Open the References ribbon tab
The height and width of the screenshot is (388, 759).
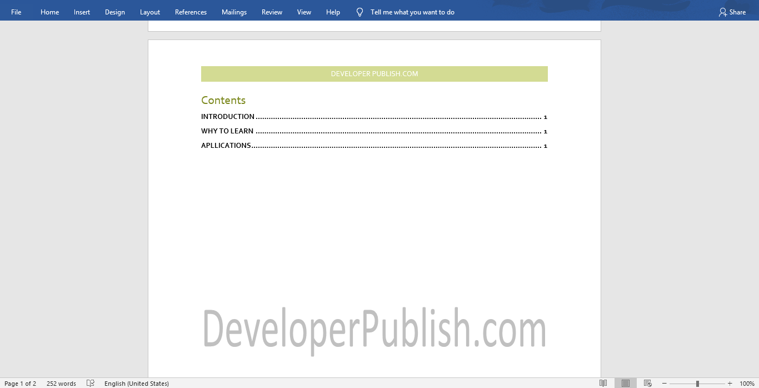pos(191,11)
